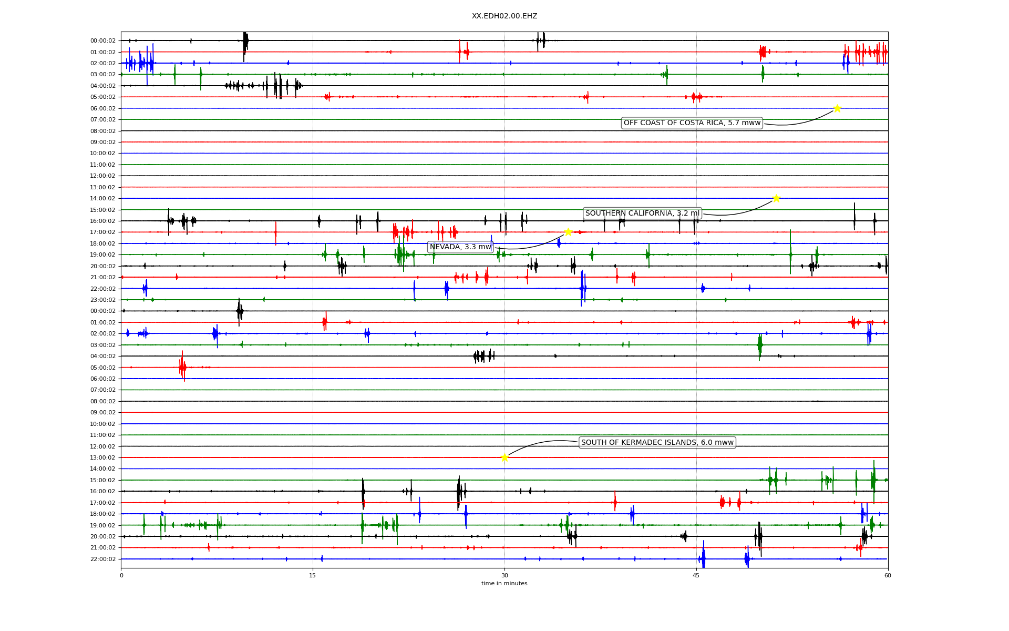Click the upper 14:00:02 Southern California trace label
Viewport: 1009px width, 631px height.
pos(103,198)
